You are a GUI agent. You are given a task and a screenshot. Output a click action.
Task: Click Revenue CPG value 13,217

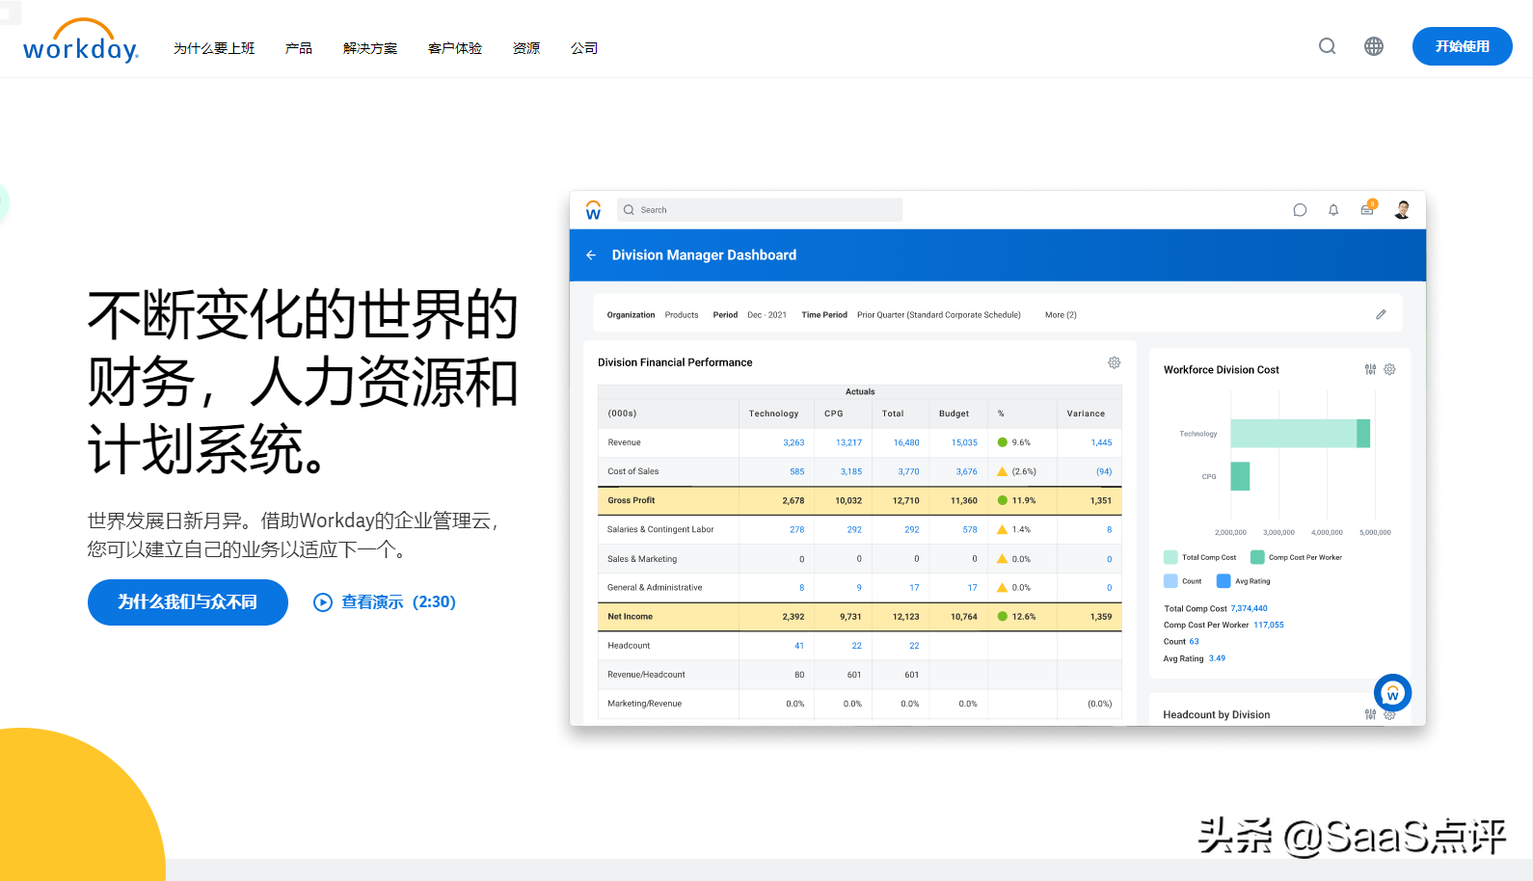848,442
